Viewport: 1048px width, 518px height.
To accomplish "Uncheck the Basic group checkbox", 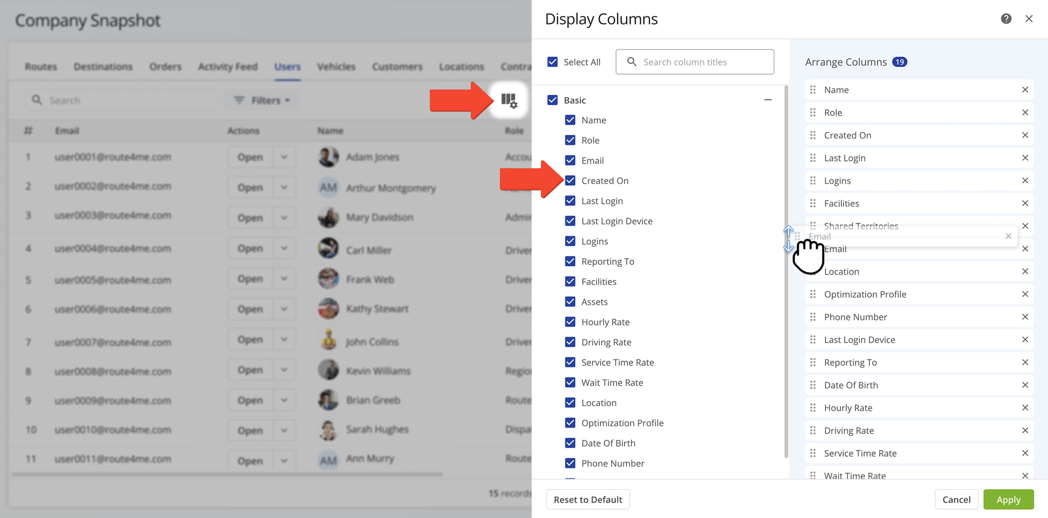I will (x=553, y=100).
